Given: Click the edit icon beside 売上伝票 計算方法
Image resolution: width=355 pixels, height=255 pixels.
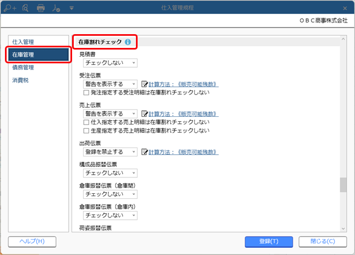Looking at the screenshot, I should coord(144,113).
